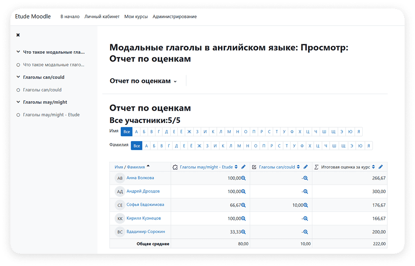415x266 pixels.
Task: Open Глаголы may/might - Etude in sidebar
Action: pyautogui.click(x=51, y=115)
